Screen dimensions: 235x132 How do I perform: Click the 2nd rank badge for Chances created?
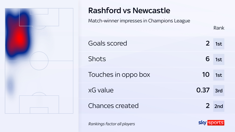point(219,106)
